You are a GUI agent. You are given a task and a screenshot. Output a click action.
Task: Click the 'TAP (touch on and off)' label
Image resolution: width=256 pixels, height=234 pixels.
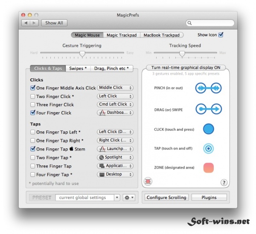[173, 148]
